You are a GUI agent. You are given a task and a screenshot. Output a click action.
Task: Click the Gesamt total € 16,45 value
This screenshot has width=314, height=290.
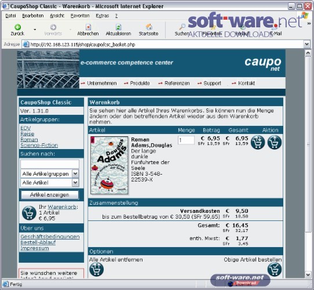(x=238, y=226)
